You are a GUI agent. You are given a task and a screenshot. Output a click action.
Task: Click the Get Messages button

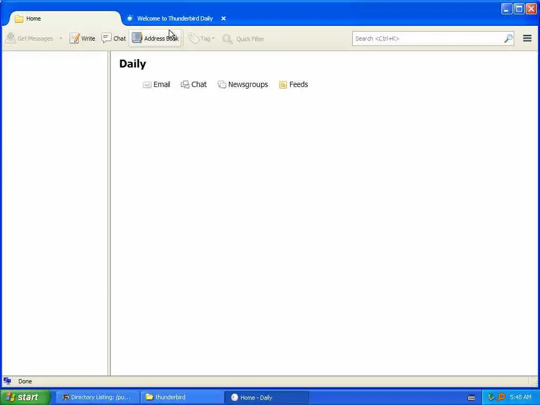coord(30,38)
